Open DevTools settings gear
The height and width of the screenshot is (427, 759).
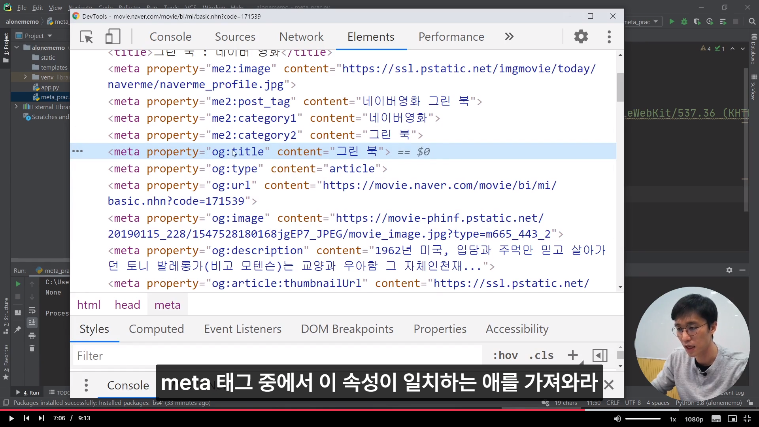pos(581,37)
